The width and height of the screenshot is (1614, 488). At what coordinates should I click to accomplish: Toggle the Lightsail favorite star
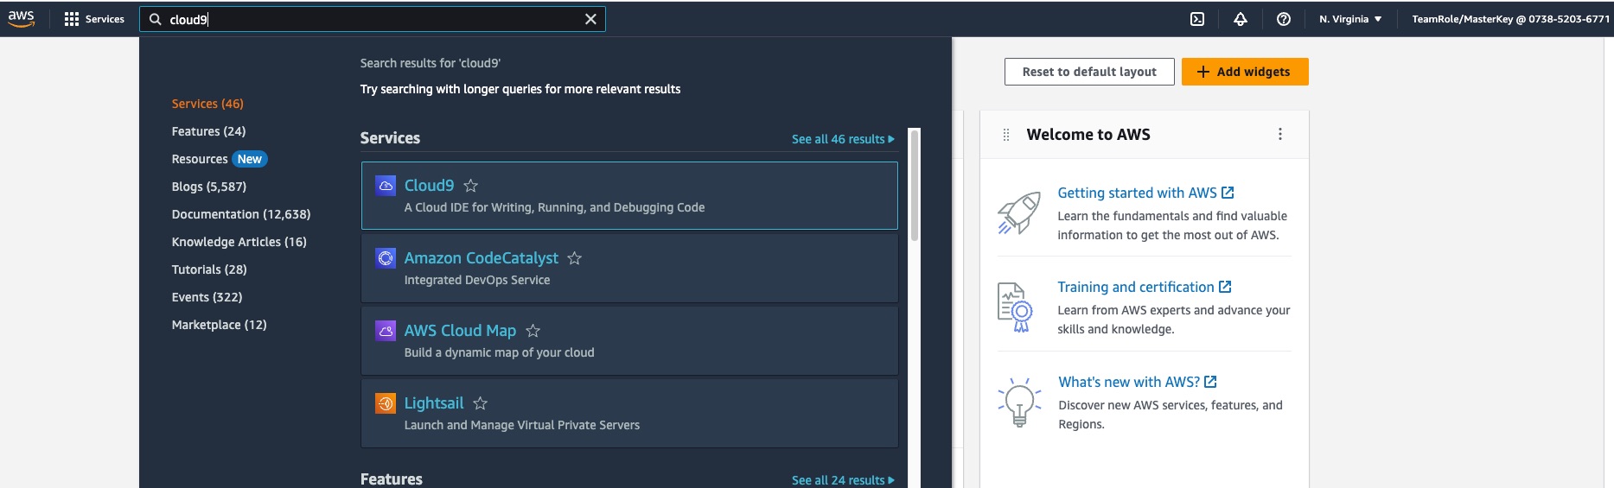[x=481, y=403]
